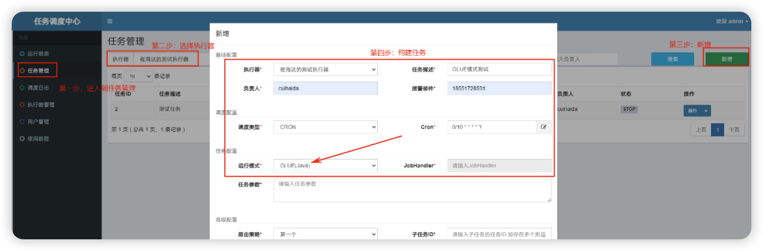Click the disabled JobHandler input field

[499, 166]
